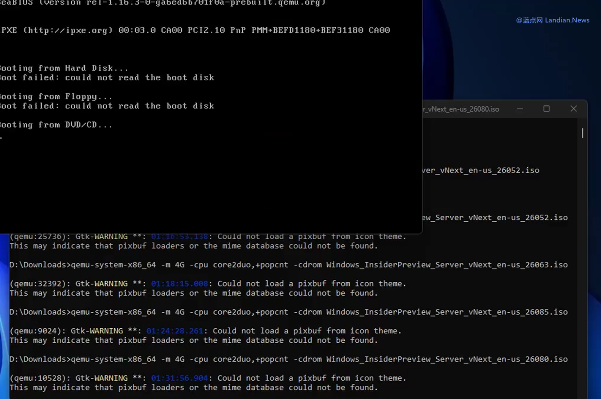601x399 pixels.
Task: Click the command line ending in 26085.iso
Action: coord(288,312)
